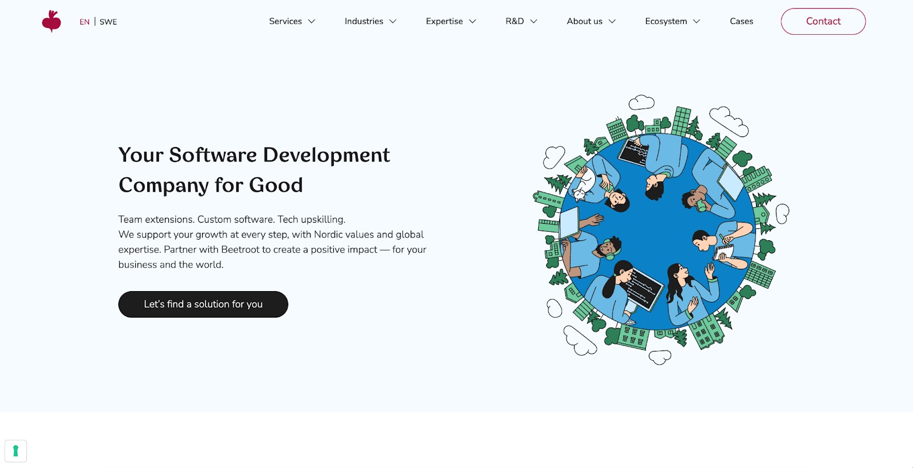Open the Expertise menu label
Image resolution: width=913 pixels, height=468 pixels.
pyautogui.click(x=444, y=21)
